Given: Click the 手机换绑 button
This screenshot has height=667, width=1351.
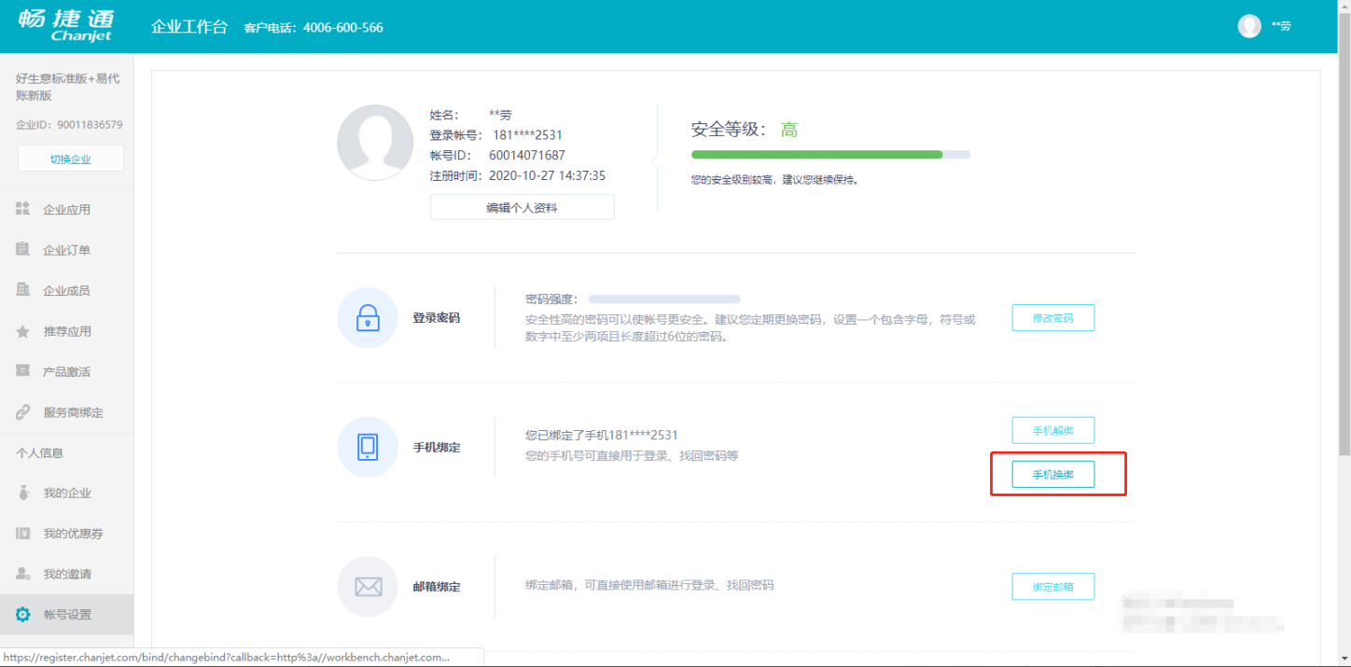Looking at the screenshot, I should (x=1053, y=475).
